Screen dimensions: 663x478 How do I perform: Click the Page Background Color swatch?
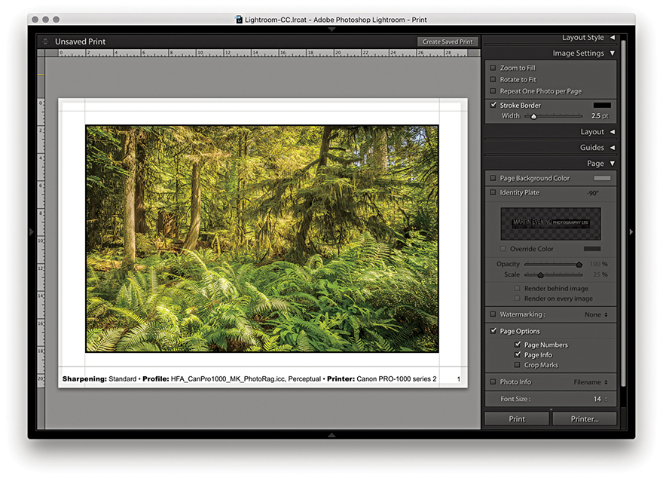pos(601,179)
